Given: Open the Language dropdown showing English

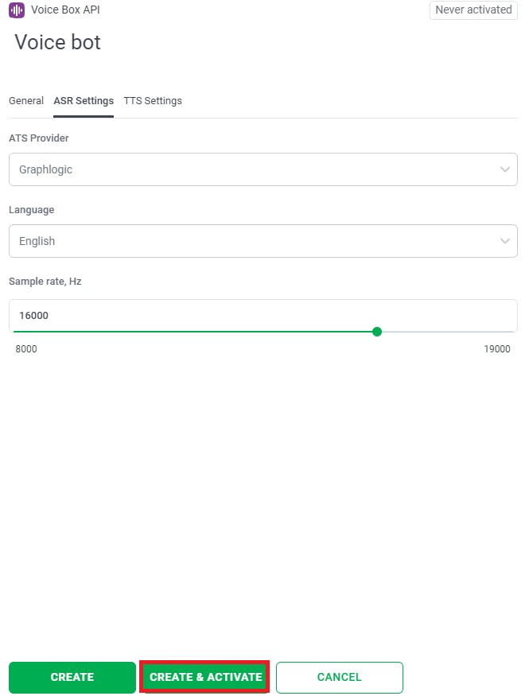Looking at the screenshot, I should click(x=255, y=241).
